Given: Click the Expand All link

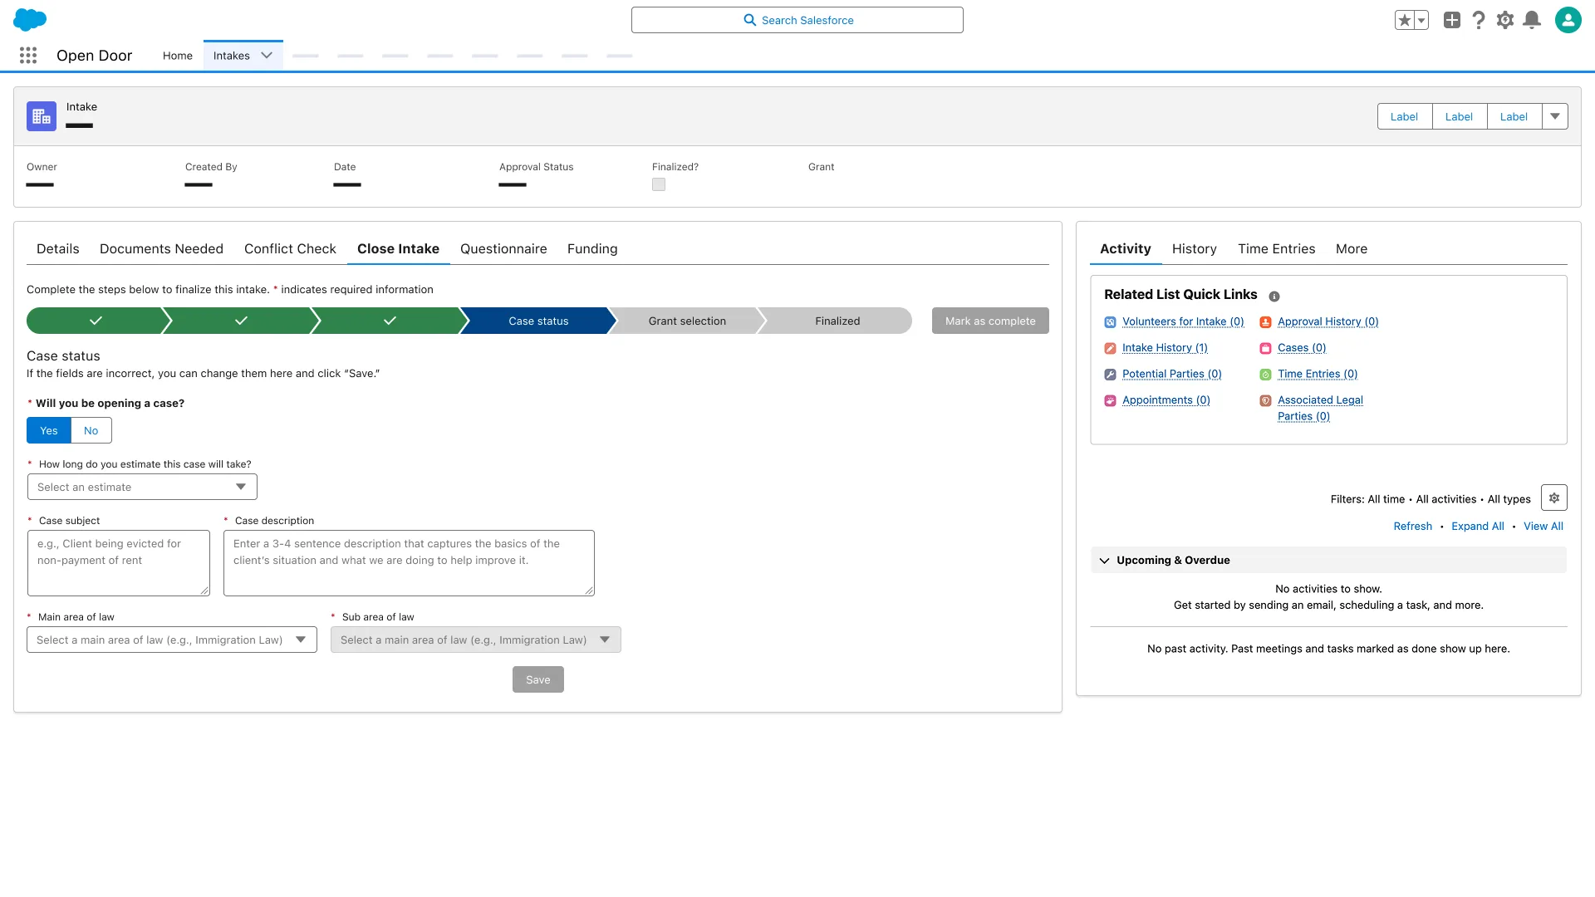Looking at the screenshot, I should pyautogui.click(x=1477, y=527).
